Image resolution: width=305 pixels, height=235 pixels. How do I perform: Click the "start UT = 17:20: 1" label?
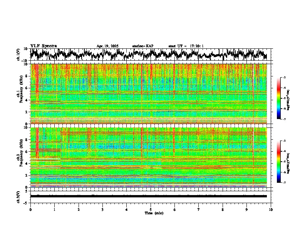(186, 46)
